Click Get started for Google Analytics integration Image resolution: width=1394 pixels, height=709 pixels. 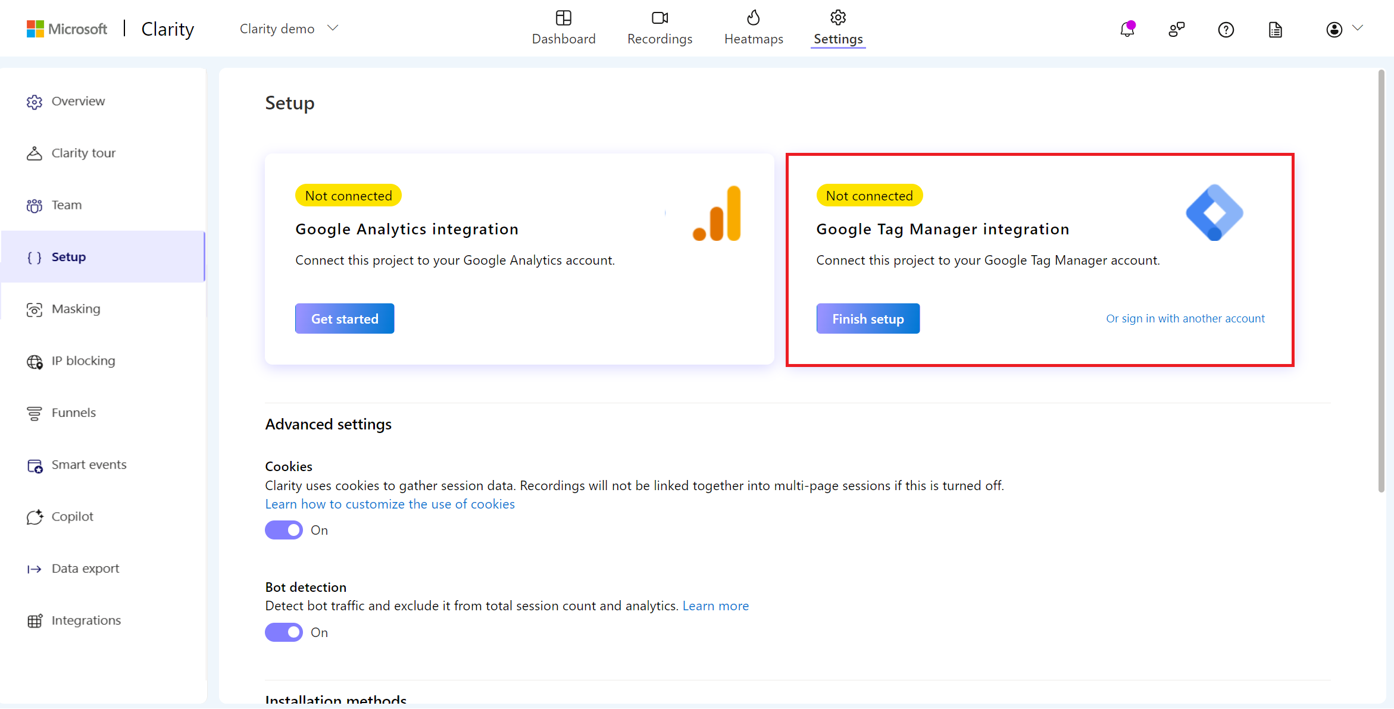click(346, 318)
